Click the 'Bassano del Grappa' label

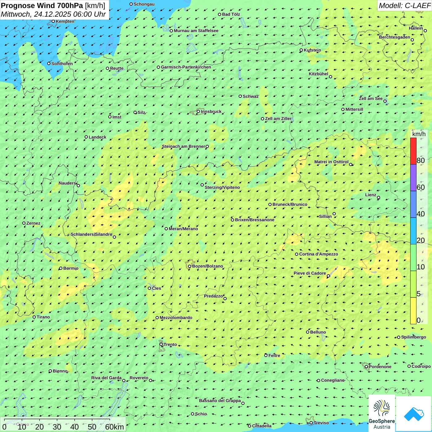point(220,401)
